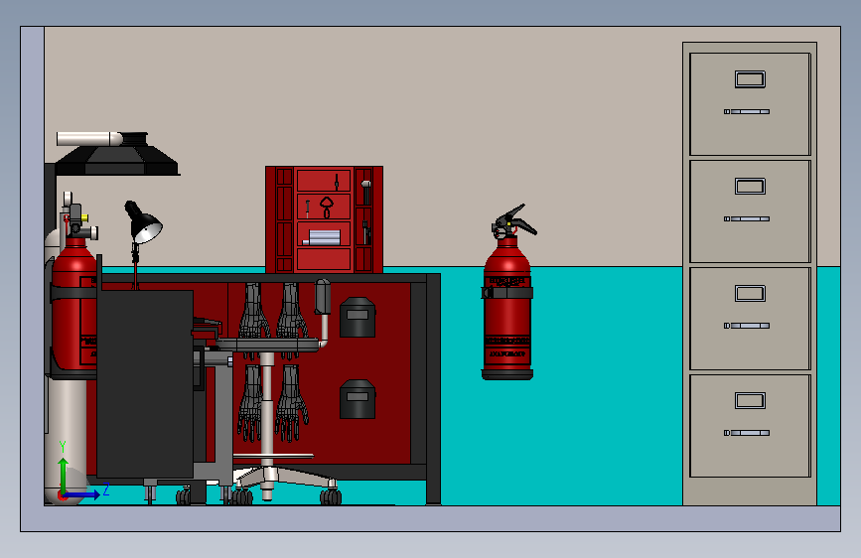The height and width of the screenshot is (558, 861).
Task: Select the red gas cylinder at the left wall
Action: 73,308
